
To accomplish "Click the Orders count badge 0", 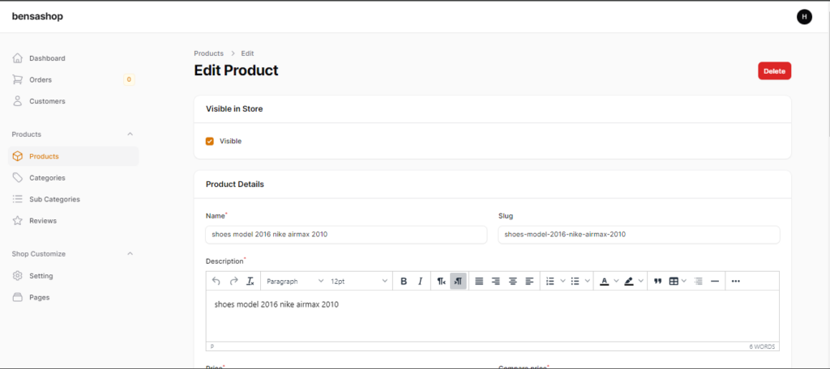I will [129, 80].
